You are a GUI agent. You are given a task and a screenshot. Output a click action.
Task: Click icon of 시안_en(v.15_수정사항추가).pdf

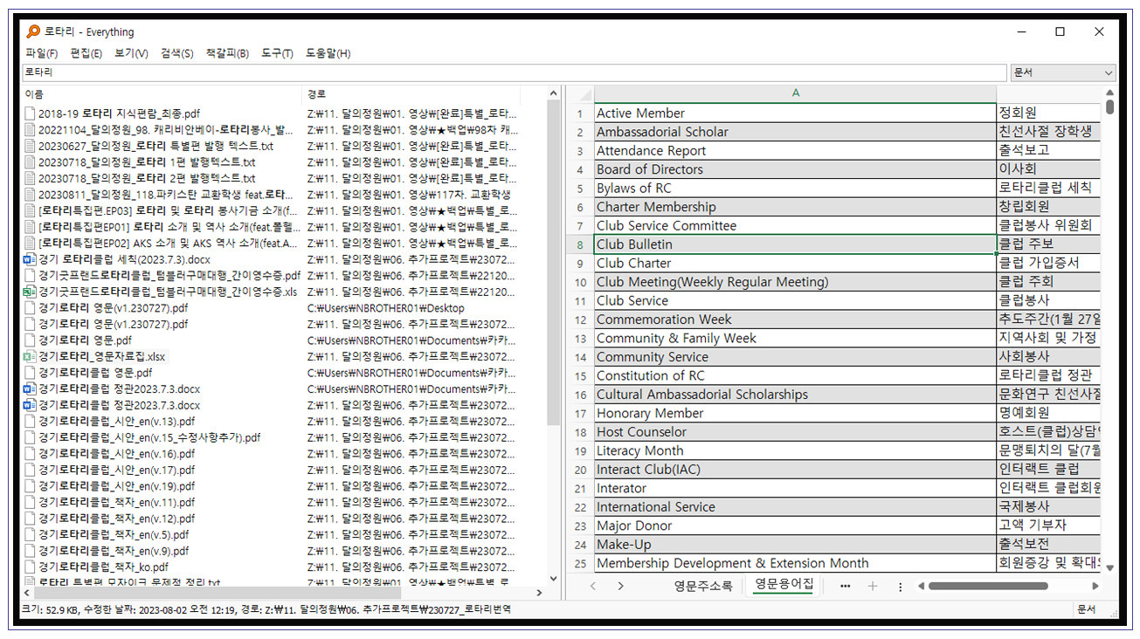tap(30, 437)
